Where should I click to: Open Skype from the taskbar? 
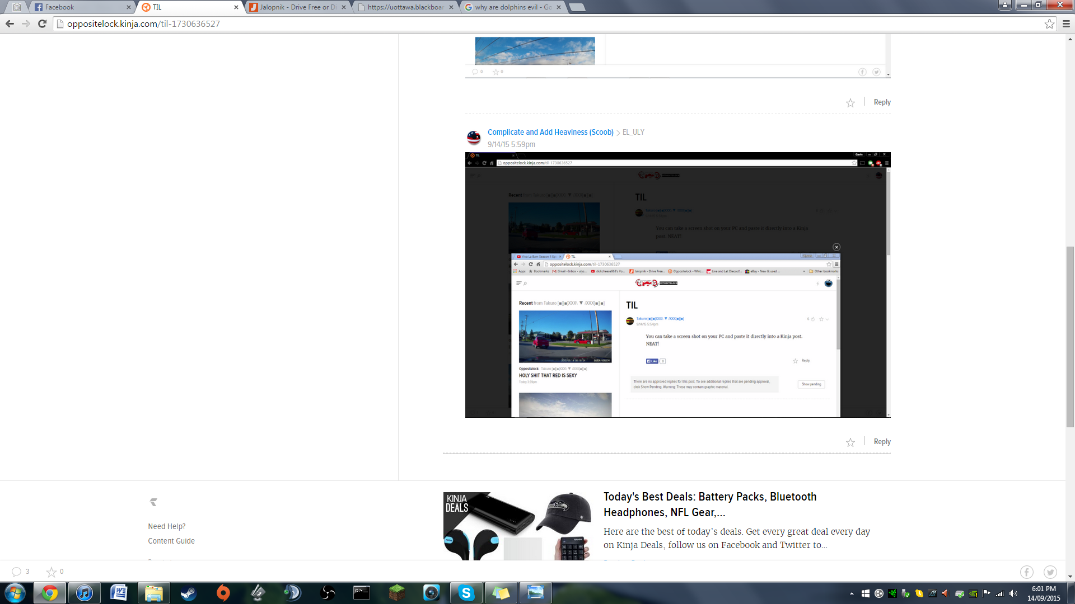[x=466, y=593]
